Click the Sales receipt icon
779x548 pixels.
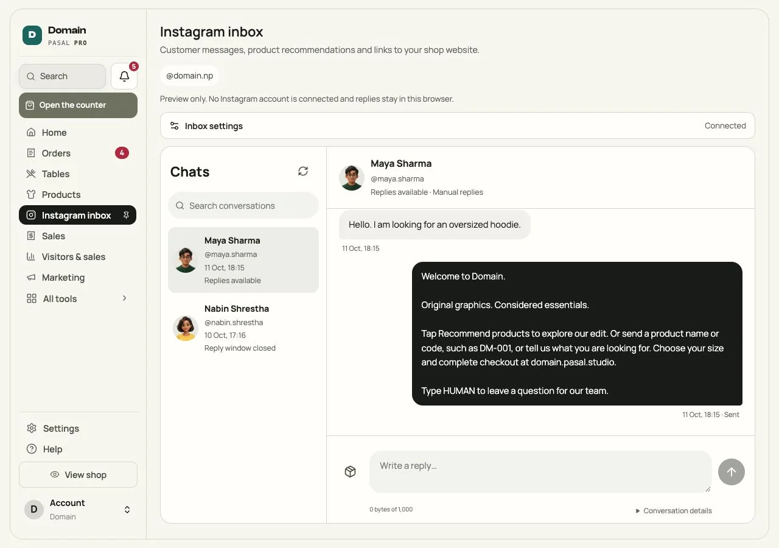point(31,236)
